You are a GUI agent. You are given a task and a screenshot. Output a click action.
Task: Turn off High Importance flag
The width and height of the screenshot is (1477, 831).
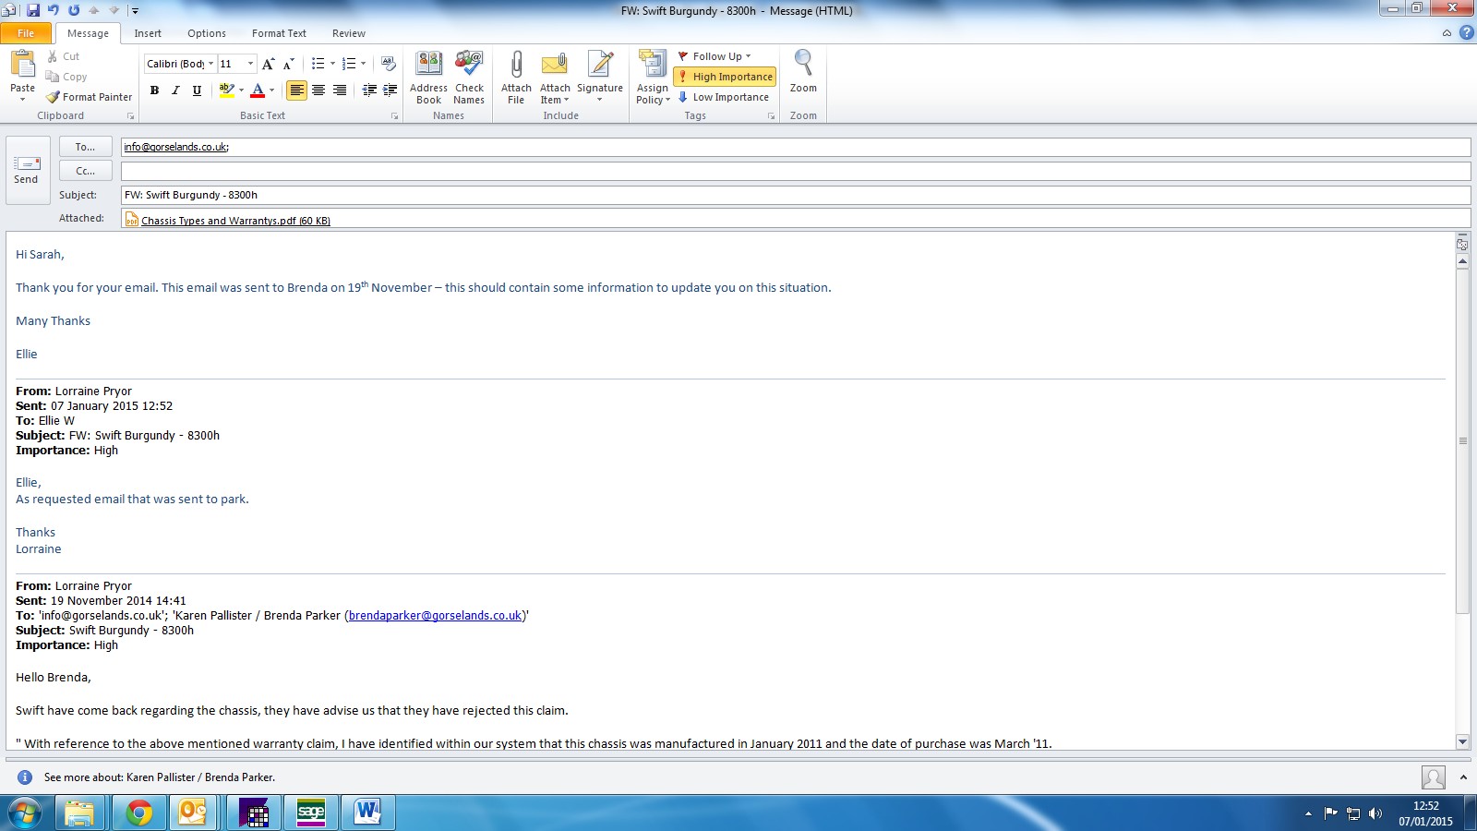725,77
